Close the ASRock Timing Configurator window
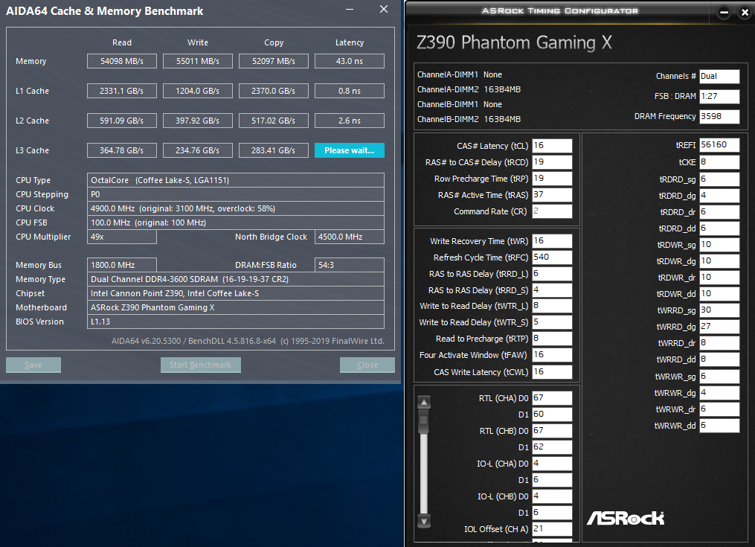 745,13
